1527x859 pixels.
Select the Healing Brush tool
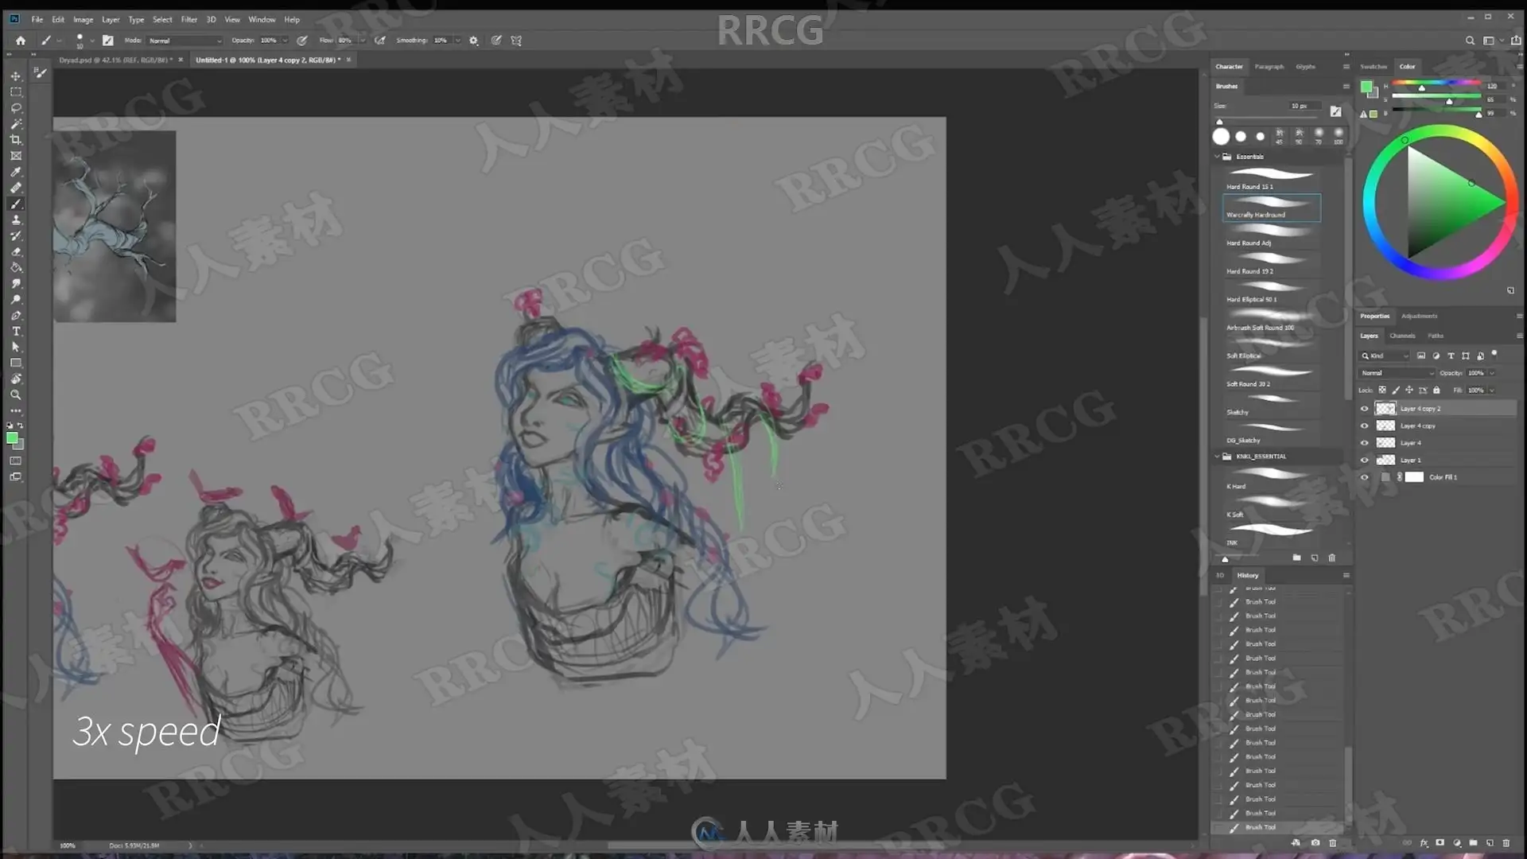[16, 188]
